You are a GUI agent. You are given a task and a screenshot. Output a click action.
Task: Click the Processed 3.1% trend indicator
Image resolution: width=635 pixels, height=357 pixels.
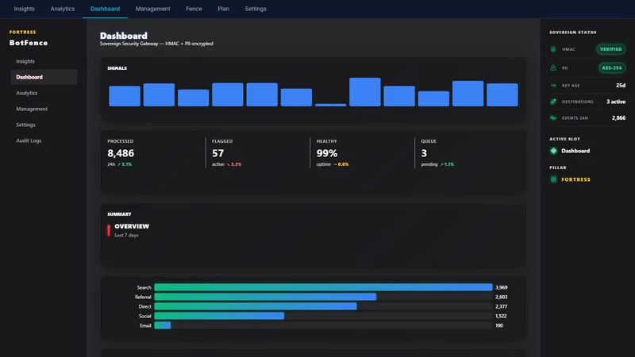pos(125,164)
